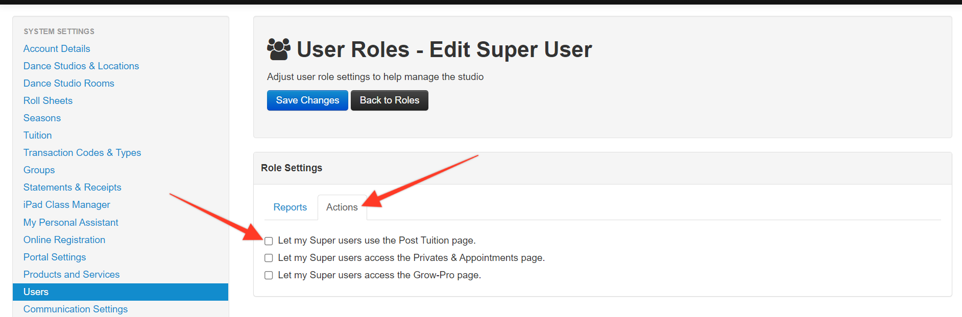Viewport: 962px width, 317px height.
Task: Open iPad Class Manager
Action: tap(67, 204)
